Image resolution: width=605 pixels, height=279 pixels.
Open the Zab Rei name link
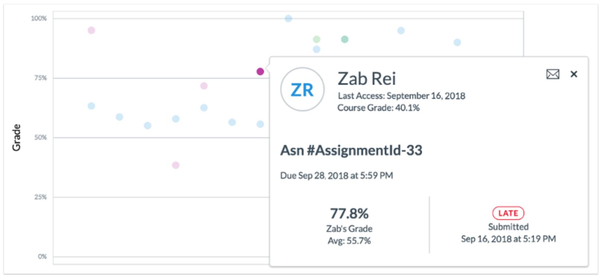click(366, 78)
